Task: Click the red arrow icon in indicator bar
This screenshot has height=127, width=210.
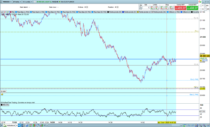Action: coord(5,12)
